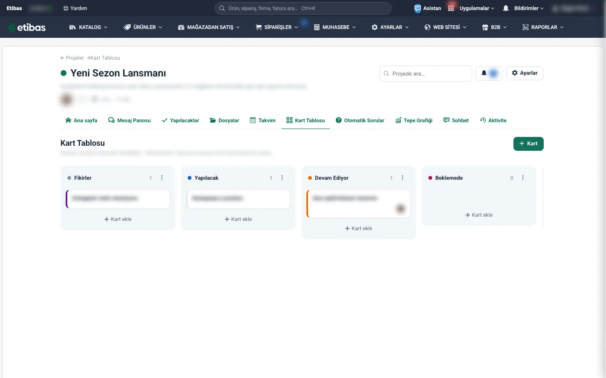Screen dimensions: 606x378
Task: Expand the MAĞAZADAN SATIŞ menu
Action: click(209, 27)
